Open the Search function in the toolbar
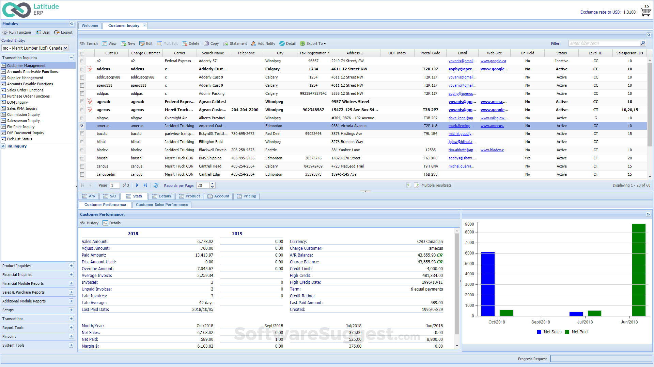654x367 pixels. pyautogui.click(x=89, y=43)
